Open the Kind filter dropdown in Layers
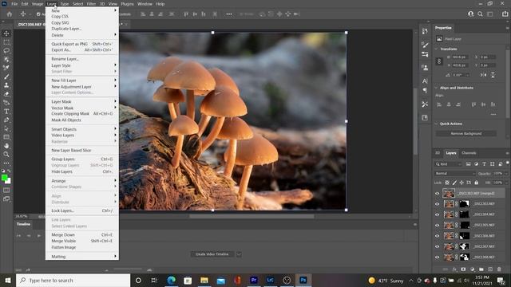The image size is (511, 287). click(x=449, y=164)
